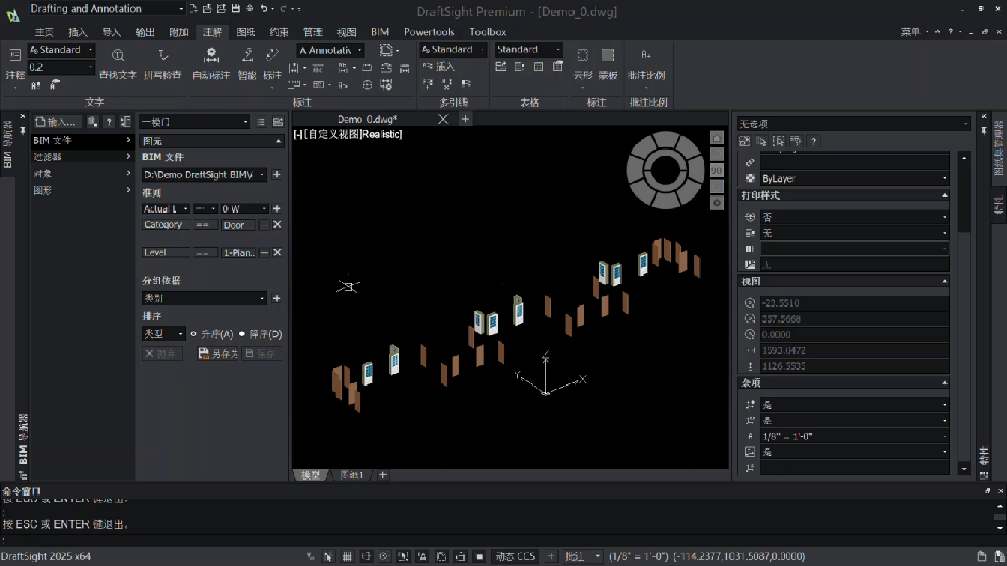Toggle the grid display in status bar
The width and height of the screenshot is (1007, 566).
[348, 556]
